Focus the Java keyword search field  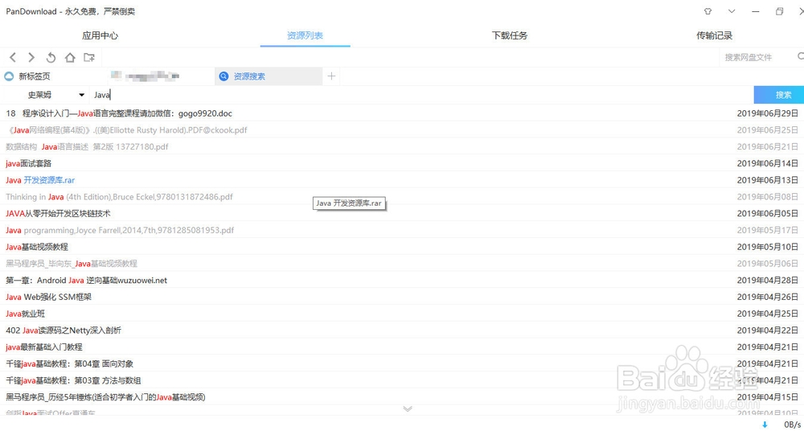pos(420,95)
